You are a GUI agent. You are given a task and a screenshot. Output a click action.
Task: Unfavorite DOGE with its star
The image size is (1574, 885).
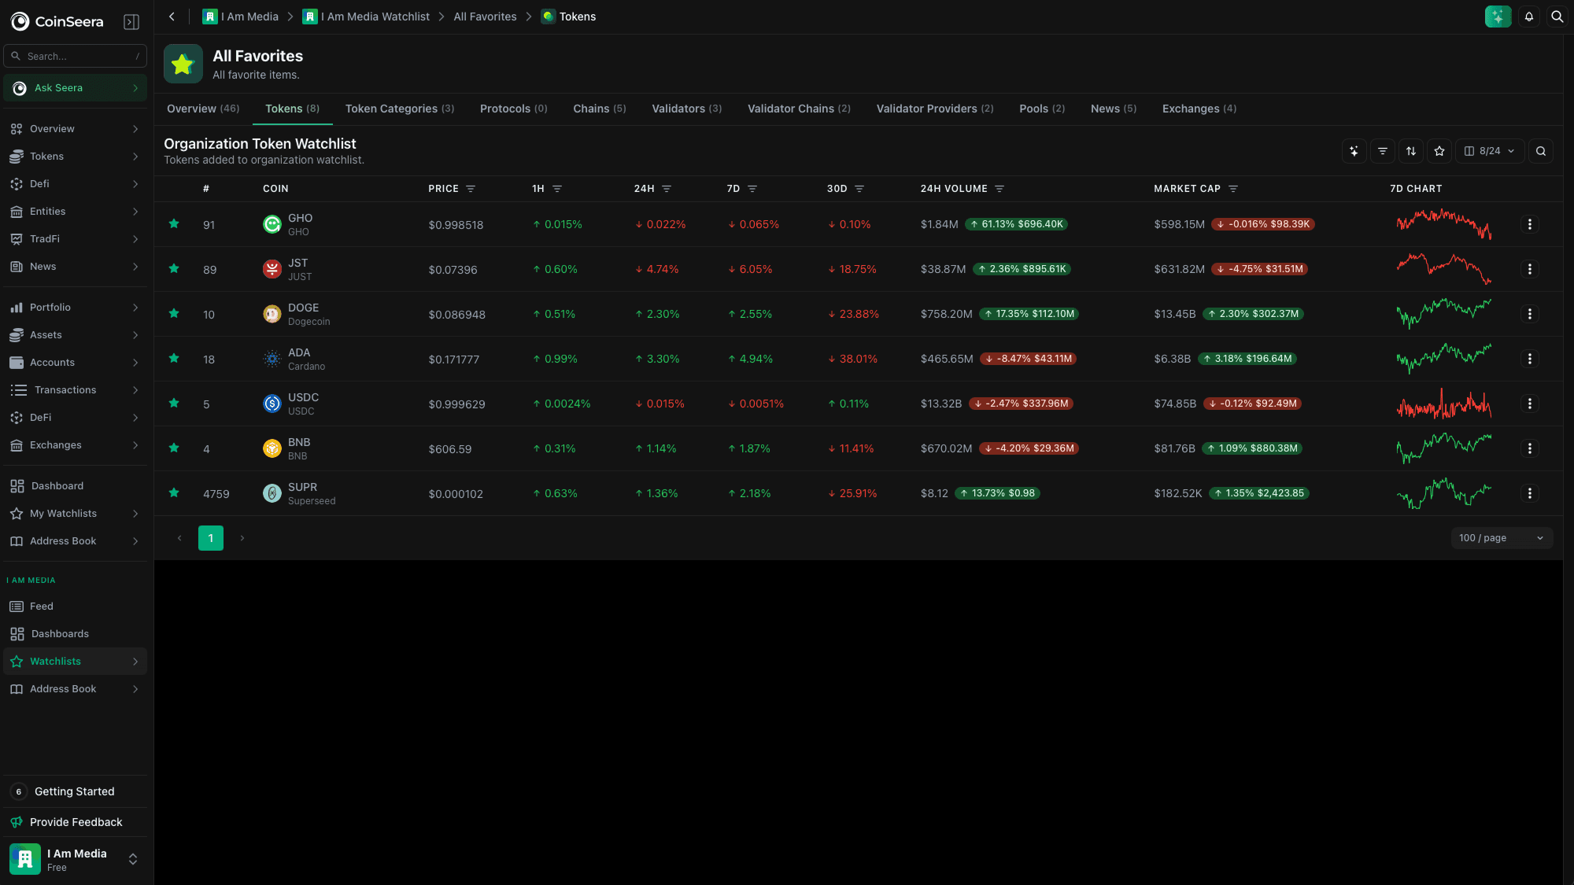(x=174, y=313)
